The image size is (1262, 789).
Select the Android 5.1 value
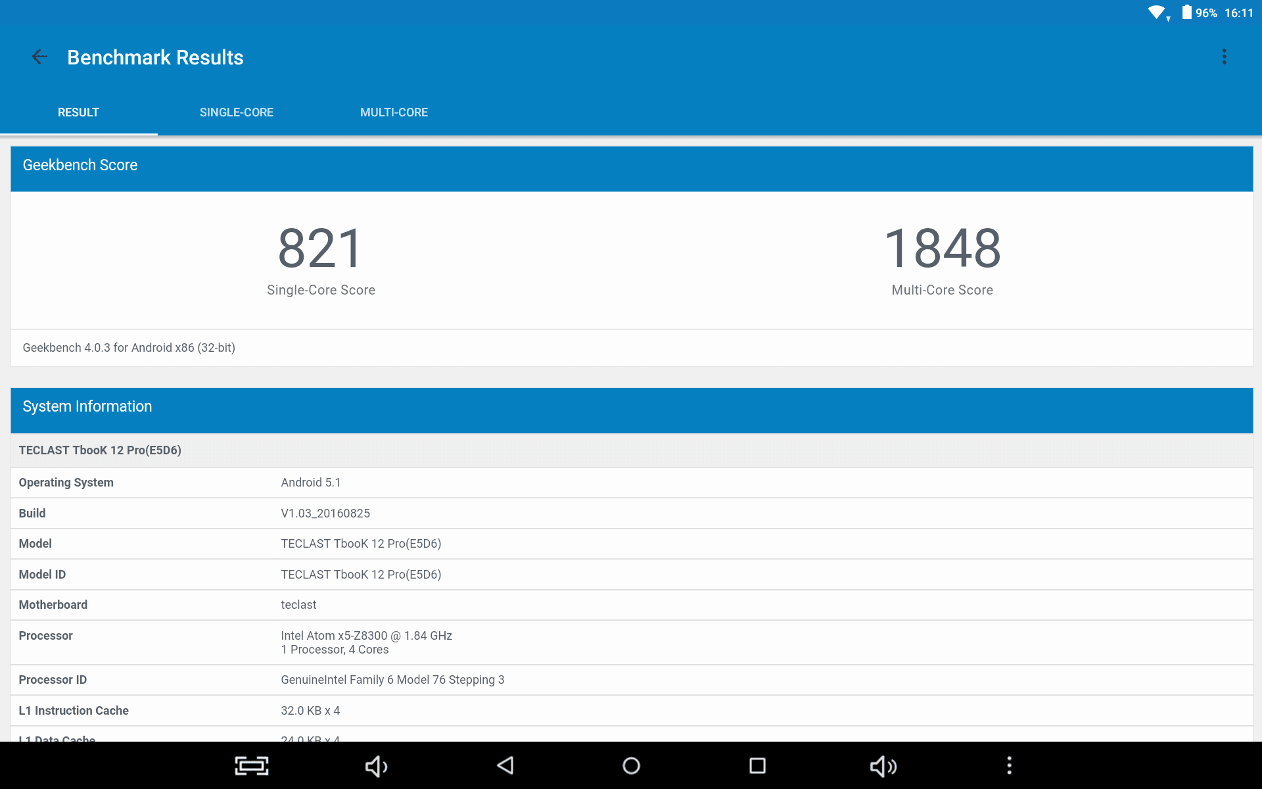(x=311, y=483)
